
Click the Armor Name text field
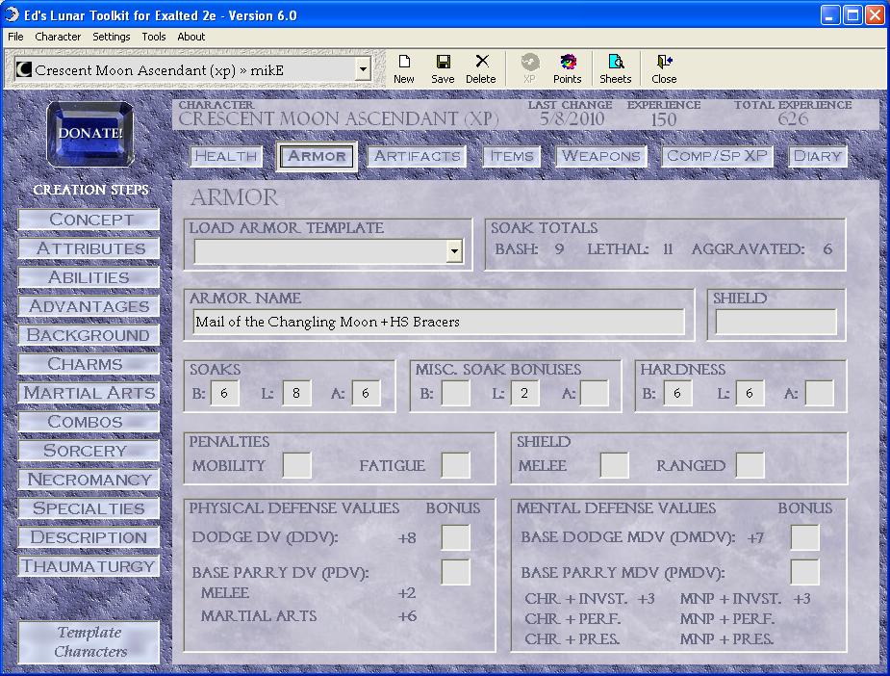[438, 322]
